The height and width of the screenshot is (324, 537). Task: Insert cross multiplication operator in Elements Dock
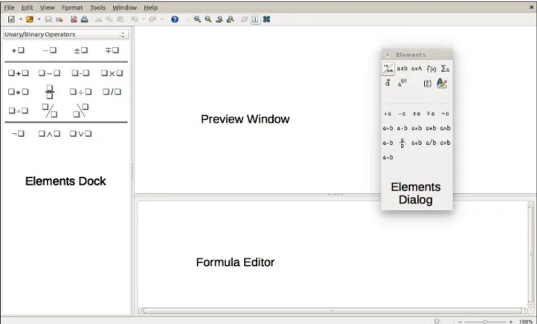tap(112, 73)
